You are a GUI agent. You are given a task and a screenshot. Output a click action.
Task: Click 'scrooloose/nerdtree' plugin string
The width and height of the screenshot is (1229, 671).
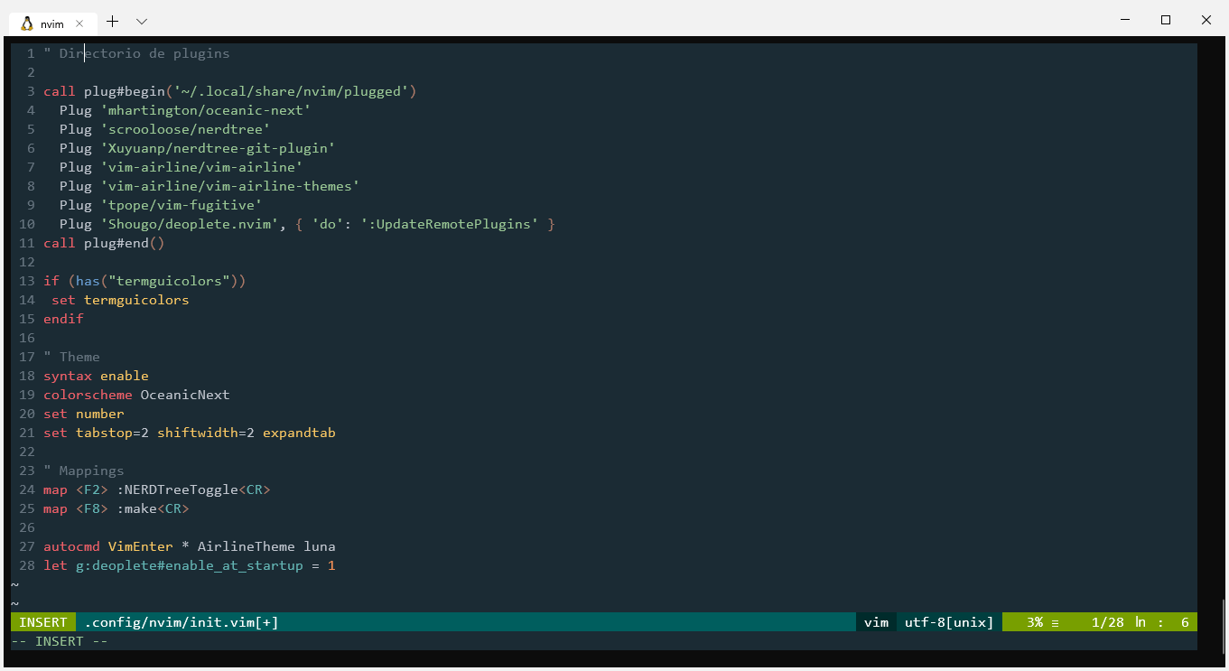[185, 129]
